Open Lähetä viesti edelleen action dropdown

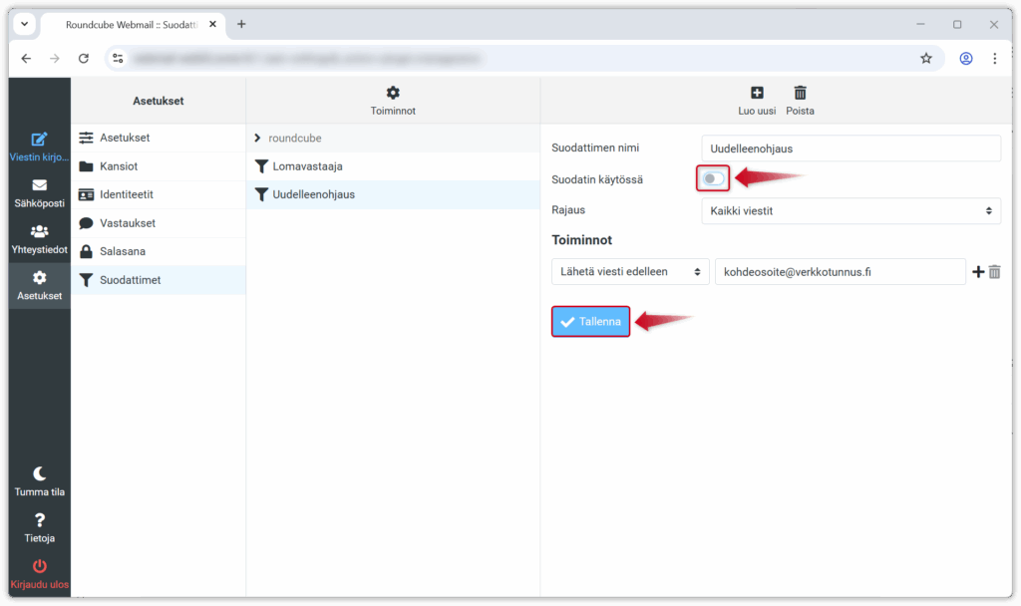coord(630,272)
